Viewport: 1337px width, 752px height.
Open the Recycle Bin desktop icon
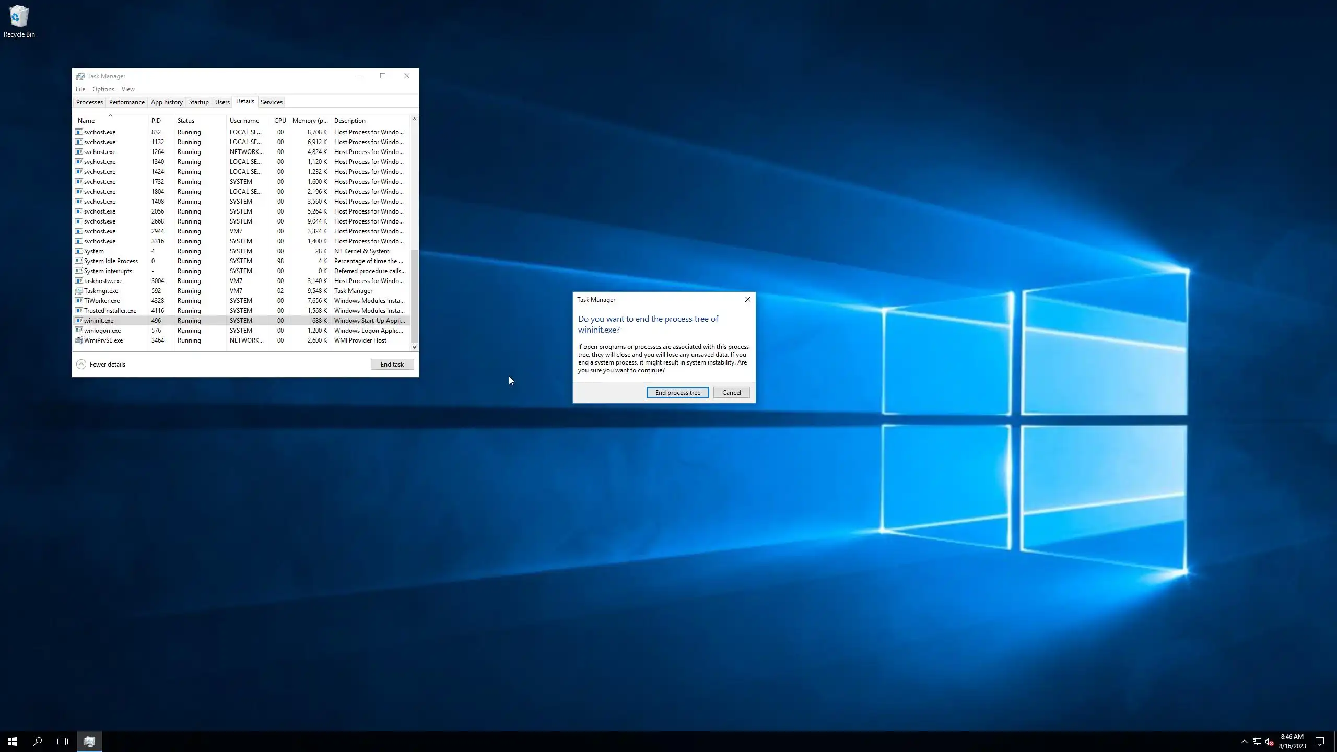[19, 21]
